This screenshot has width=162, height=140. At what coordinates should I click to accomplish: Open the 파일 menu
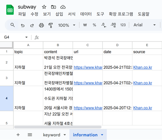(x=22, y=14)
